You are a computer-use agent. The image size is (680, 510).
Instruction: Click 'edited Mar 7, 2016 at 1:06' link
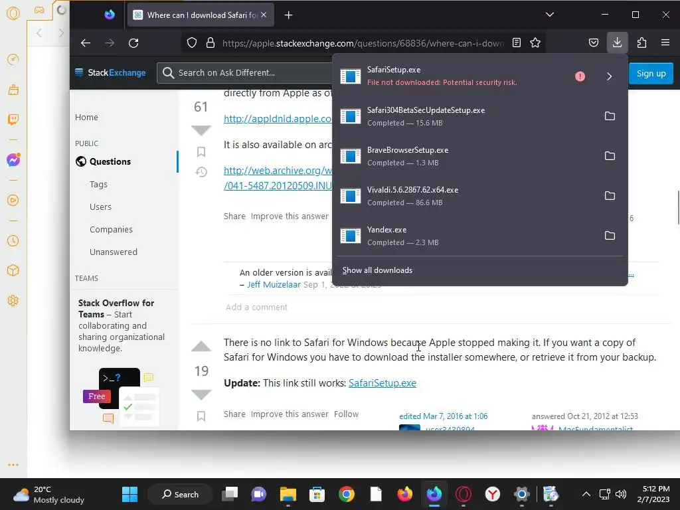pyautogui.click(x=443, y=416)
